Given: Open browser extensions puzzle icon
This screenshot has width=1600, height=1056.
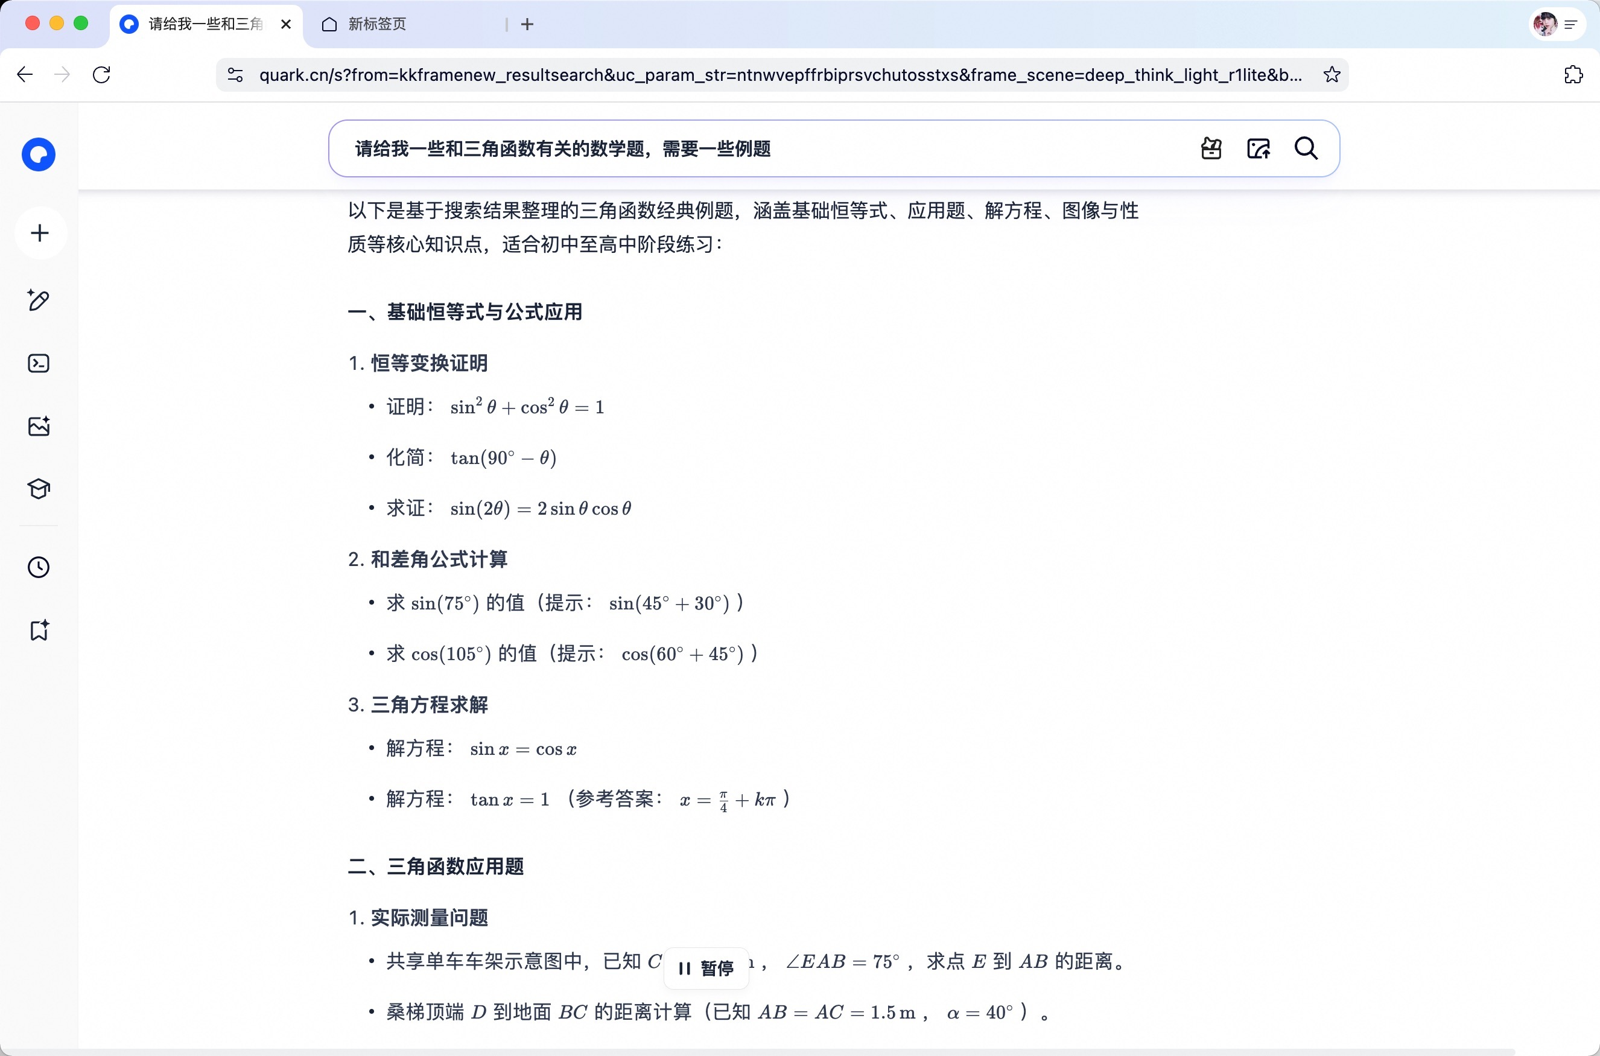Looking at the screenshot, I should click(1573, 75).
